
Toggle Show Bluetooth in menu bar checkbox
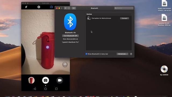pyautogui.click(x=86, y=54)
